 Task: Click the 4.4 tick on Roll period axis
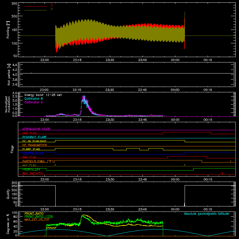pos(15,65)
